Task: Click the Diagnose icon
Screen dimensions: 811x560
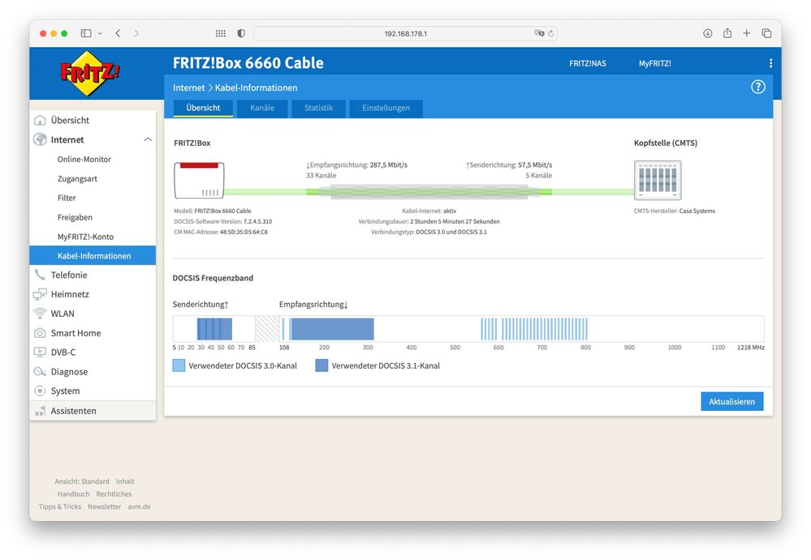Action: coord(40,372)
